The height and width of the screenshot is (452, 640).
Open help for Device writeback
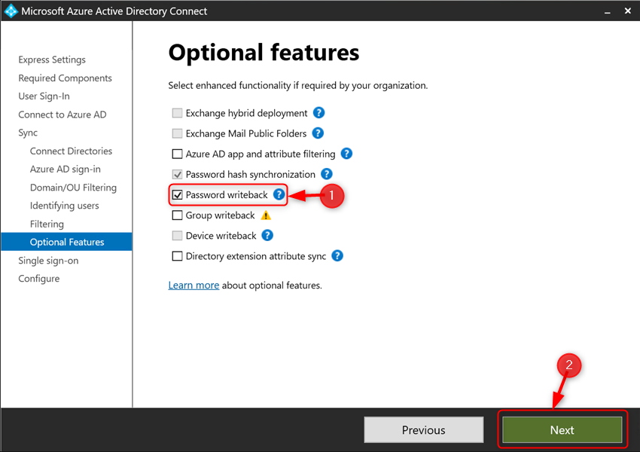coord(267,235)
